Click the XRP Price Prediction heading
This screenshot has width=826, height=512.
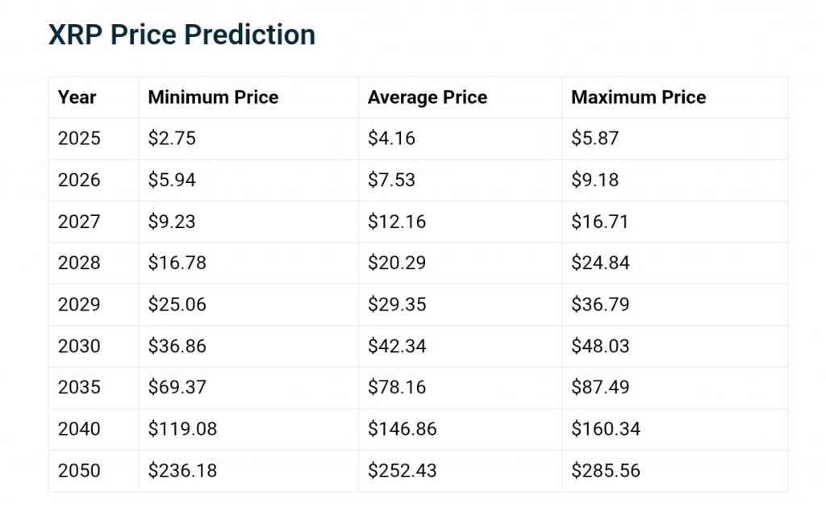[x=181, y=35]
